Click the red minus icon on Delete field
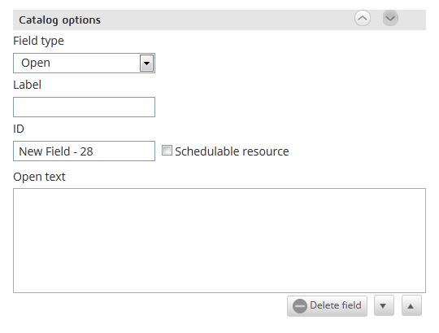 tap(299, 306)
